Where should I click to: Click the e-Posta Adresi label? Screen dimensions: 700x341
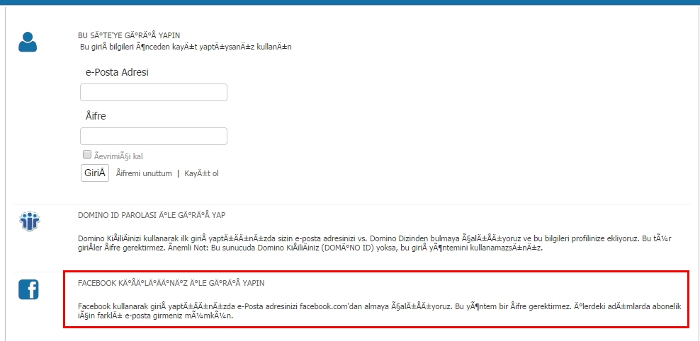pos(117,72)
